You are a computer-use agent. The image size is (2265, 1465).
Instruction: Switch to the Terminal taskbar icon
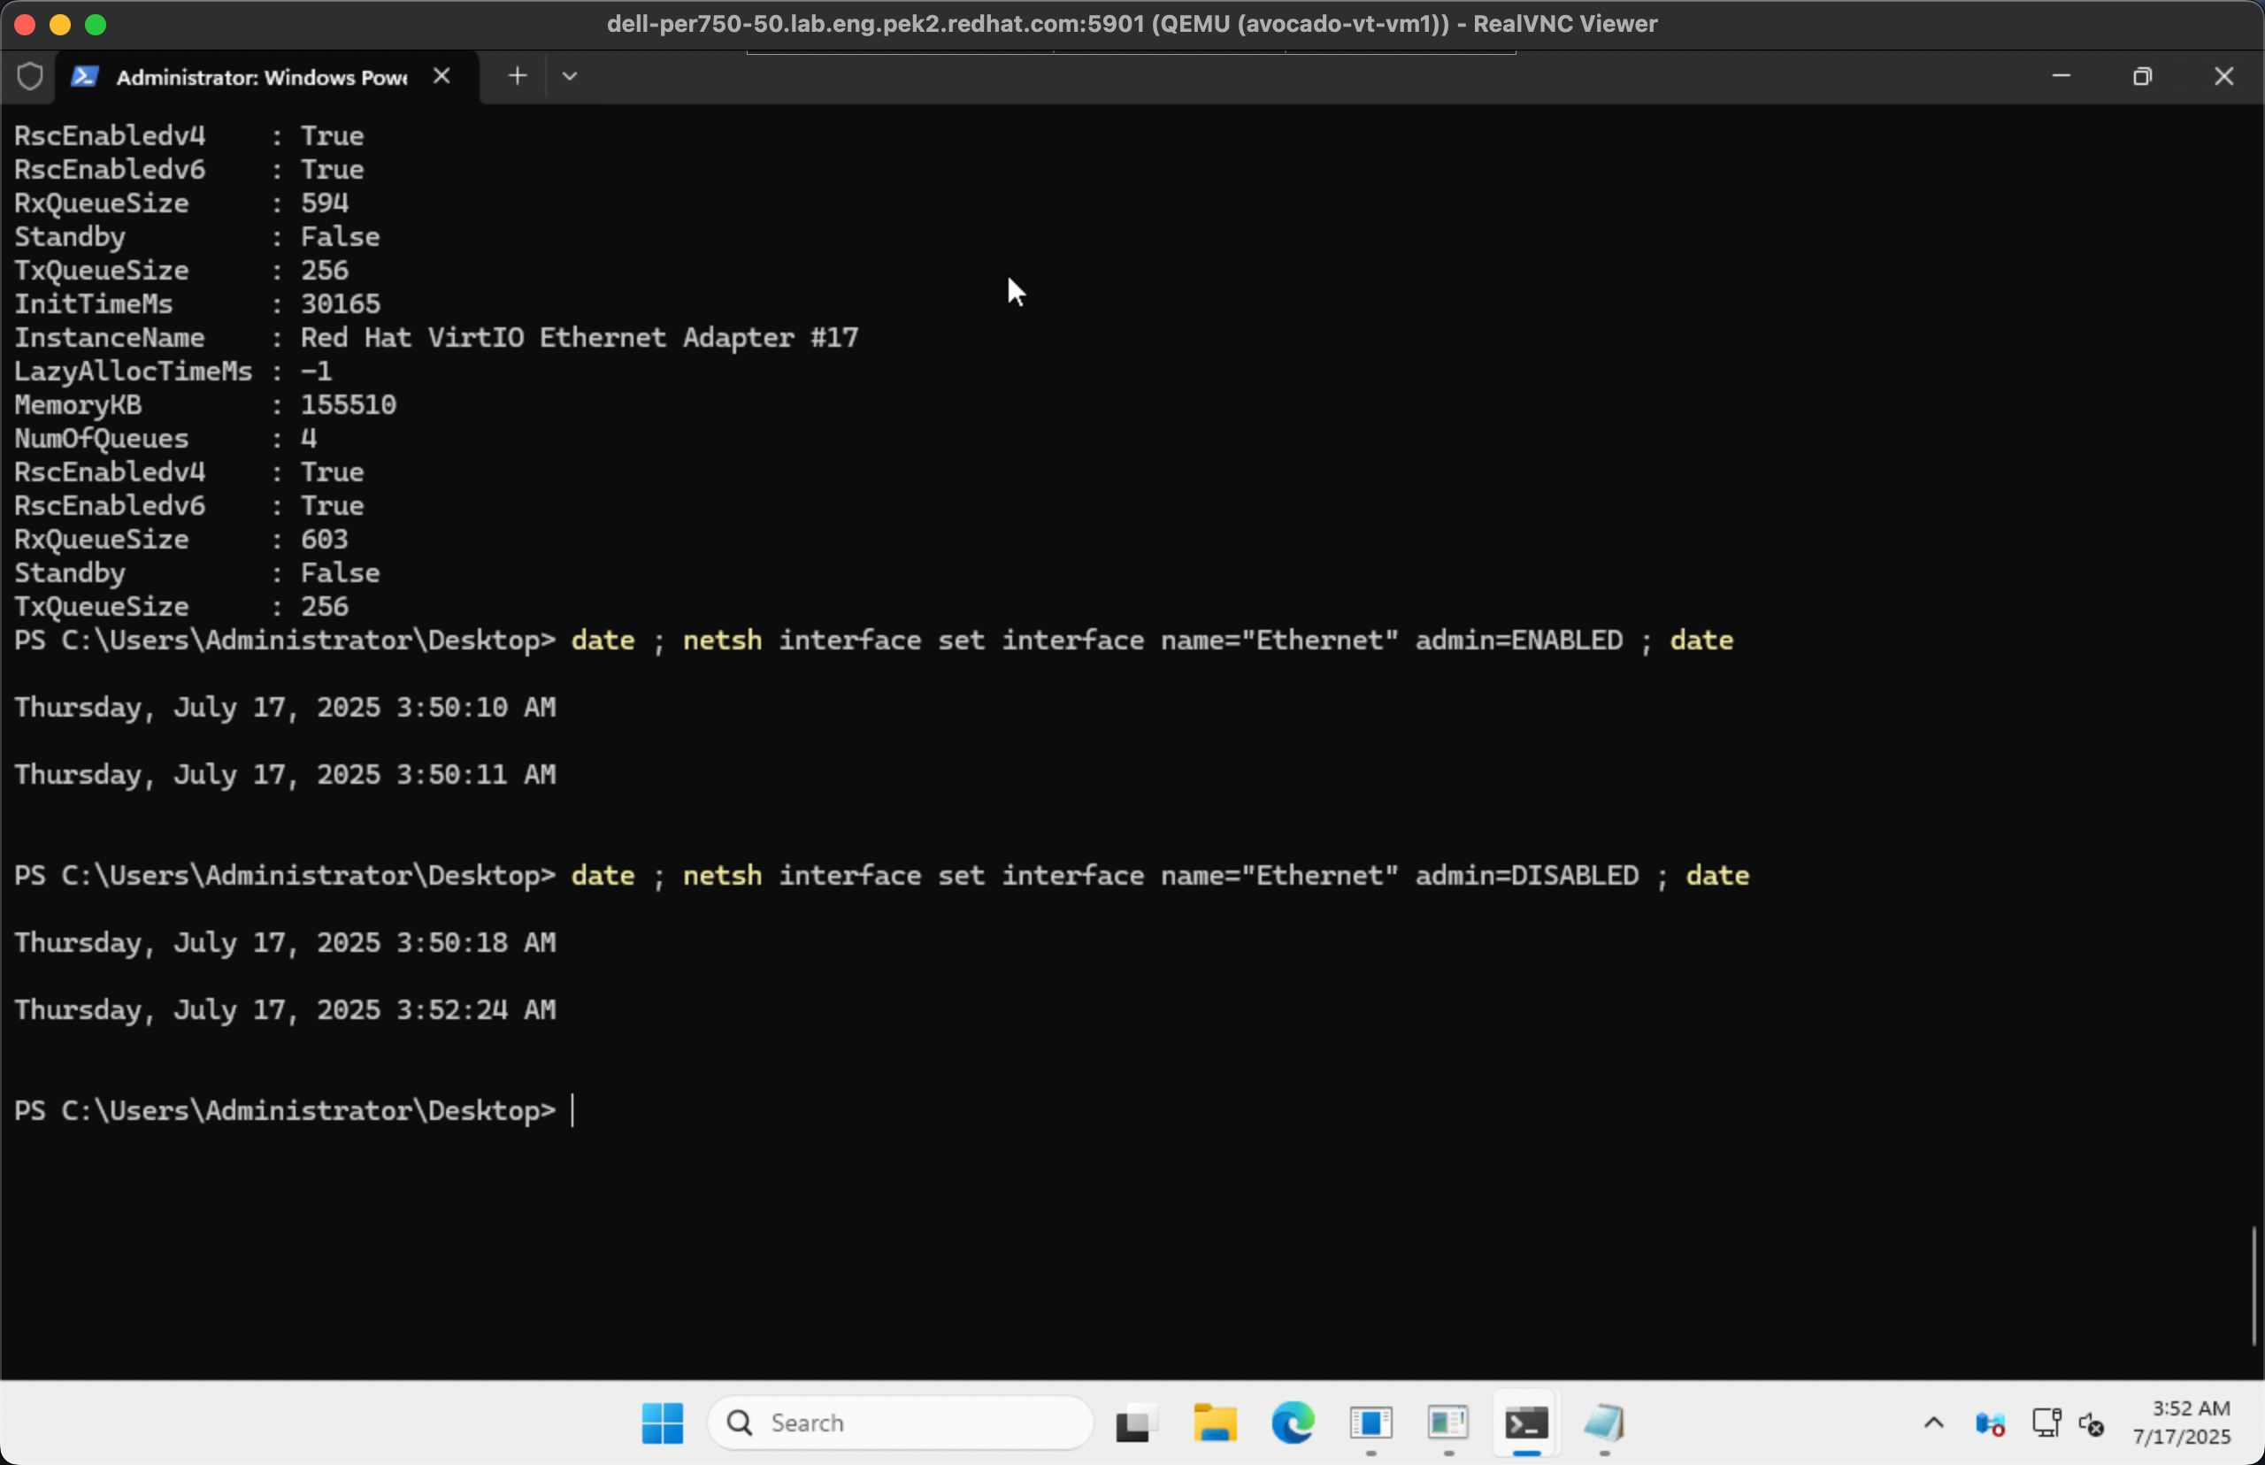pos(1526,1423)
